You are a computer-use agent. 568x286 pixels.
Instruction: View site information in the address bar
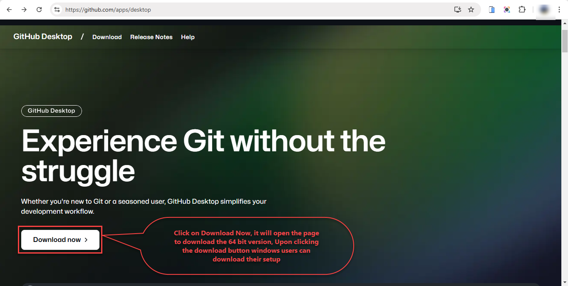point(56,9)
